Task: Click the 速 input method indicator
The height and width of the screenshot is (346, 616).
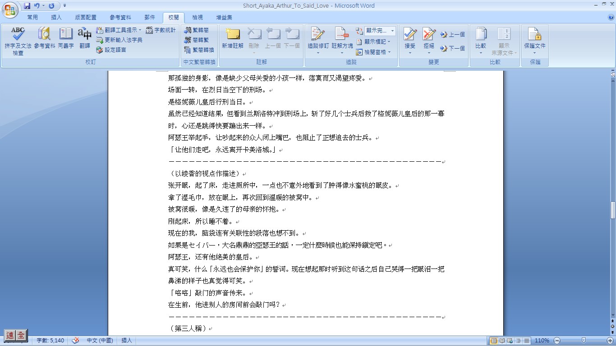Action: (10, 335)
